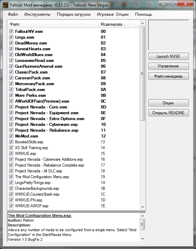This screenshot has width=196, height=249.
Task: Click the Fallout radiation icon in title bar
Action: click(6, 5)
